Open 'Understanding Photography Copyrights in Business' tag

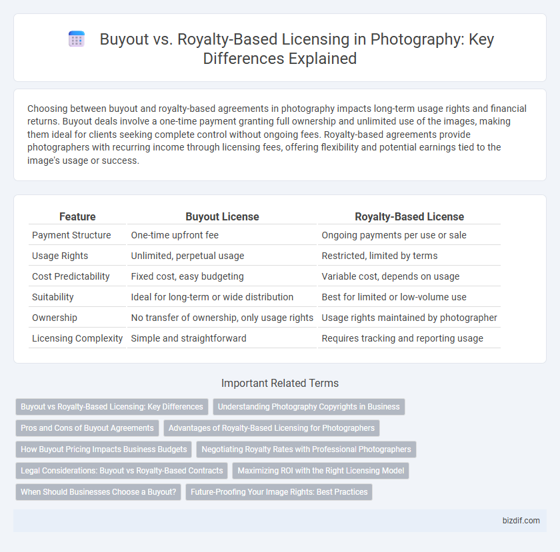tap(309, 407)
